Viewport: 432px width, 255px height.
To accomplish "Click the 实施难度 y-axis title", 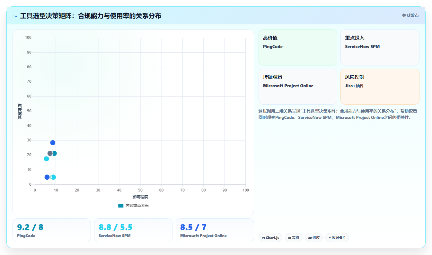I will point(20,111).
